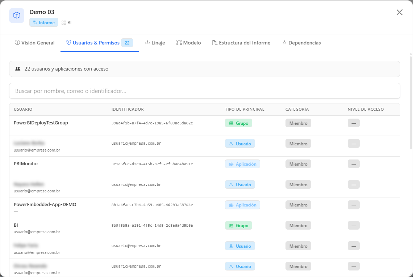Click identifier 398a4f1b-a7f4-4d7c-1985-6f09ac5d802e
The height and width of the screenshot is (277, 413).
click(152, 123)
